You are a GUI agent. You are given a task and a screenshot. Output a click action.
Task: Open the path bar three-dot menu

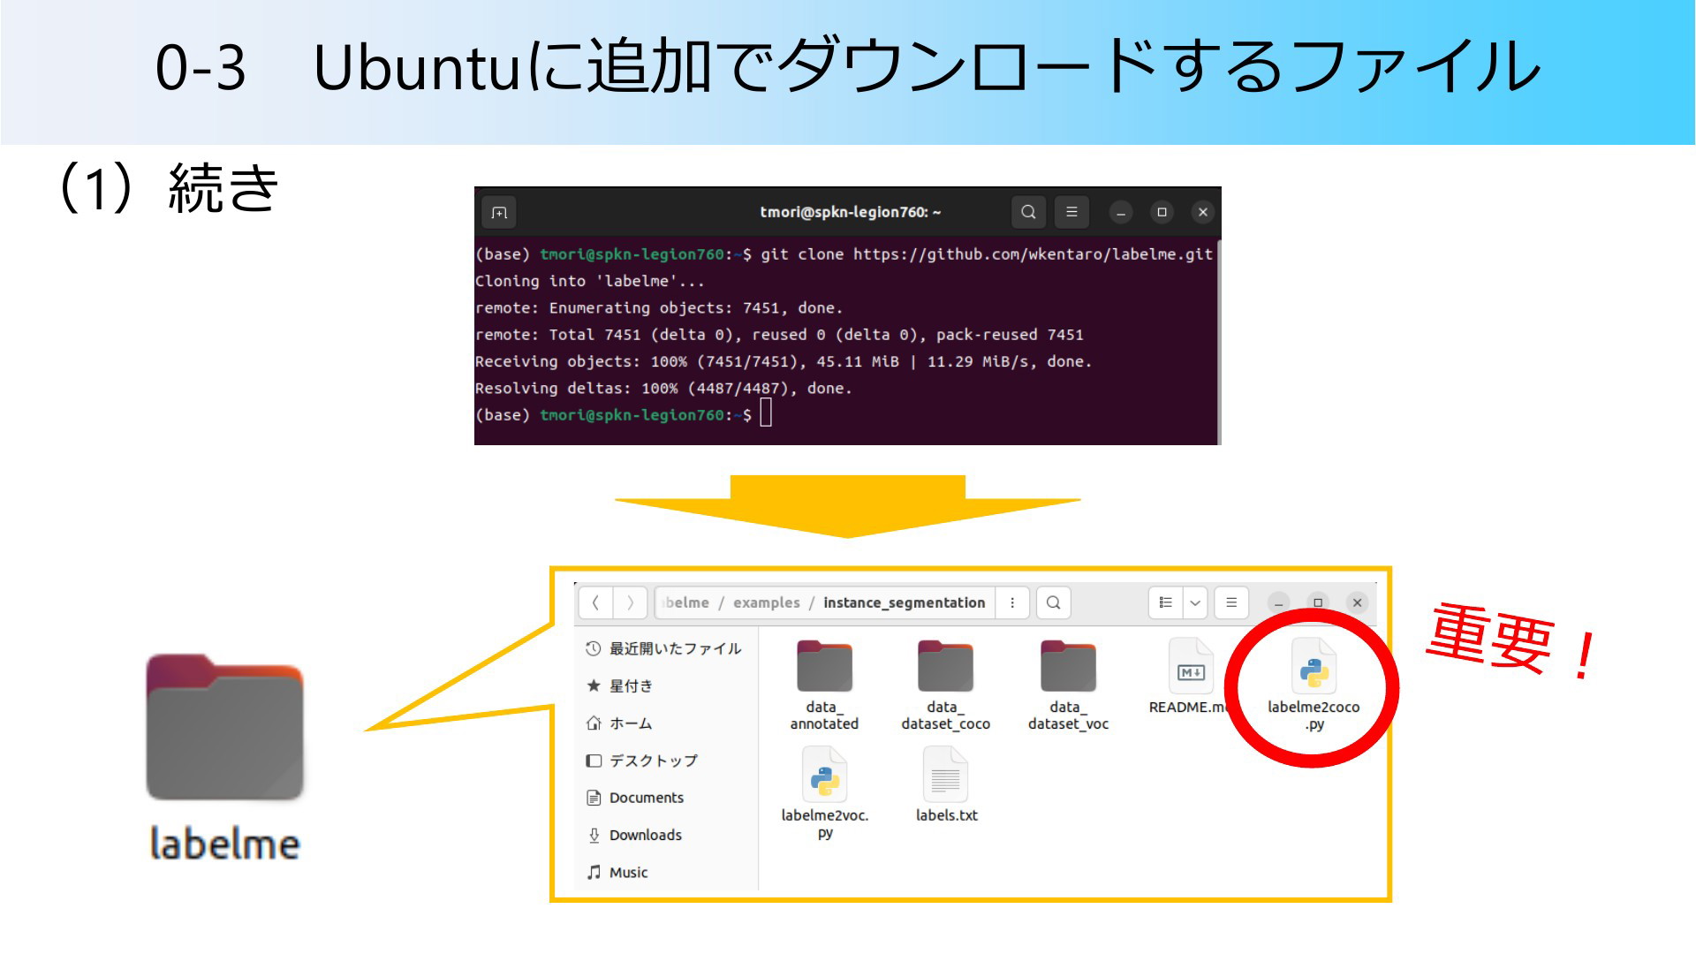[x=1012, y=602]
